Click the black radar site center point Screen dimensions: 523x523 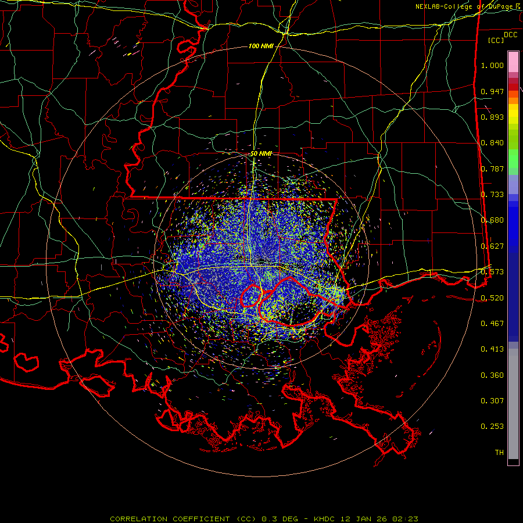pyautogui.click(x=262, y=261)
